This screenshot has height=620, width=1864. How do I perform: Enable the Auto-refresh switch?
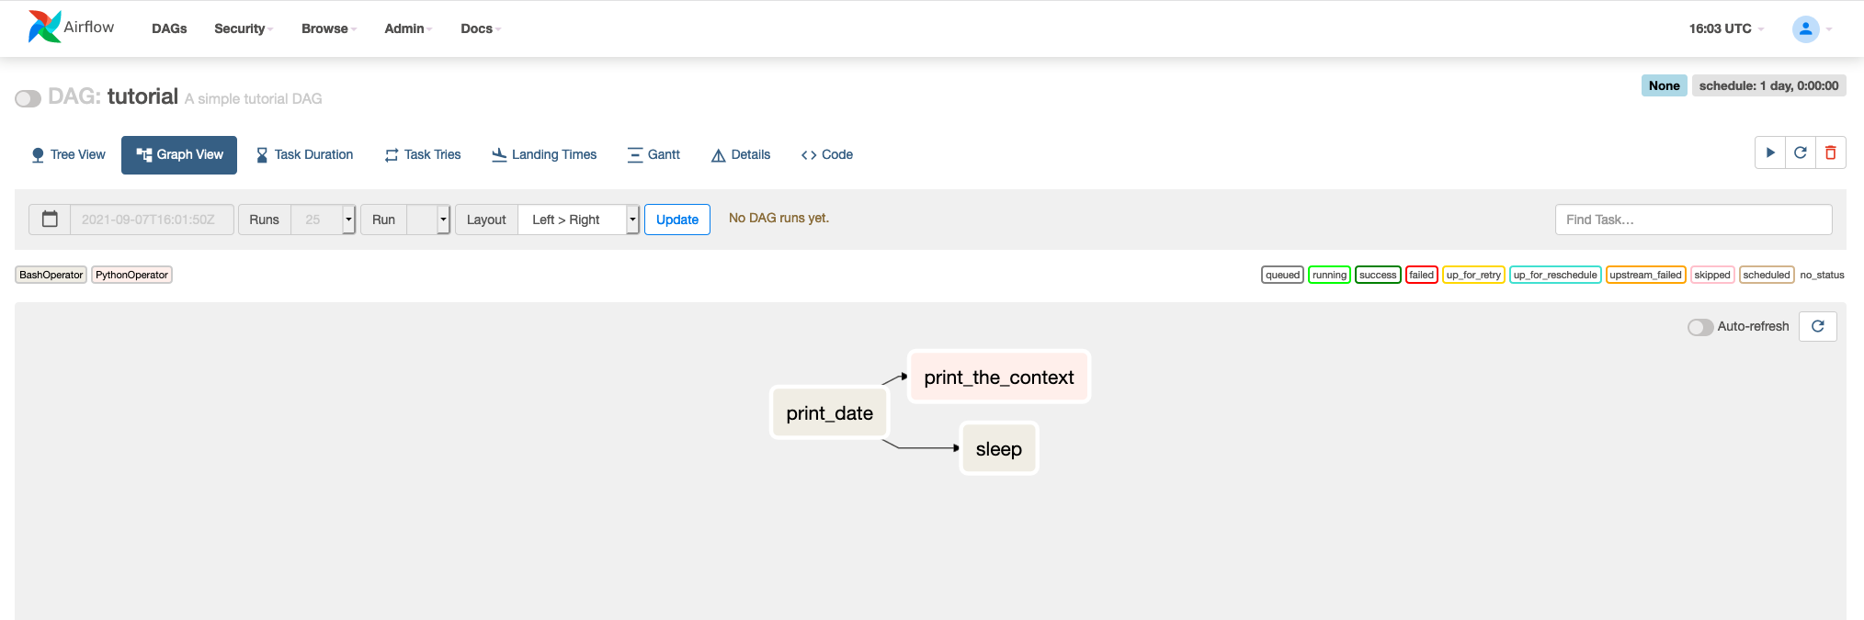pyautogui.click(x=1700, y=327)
